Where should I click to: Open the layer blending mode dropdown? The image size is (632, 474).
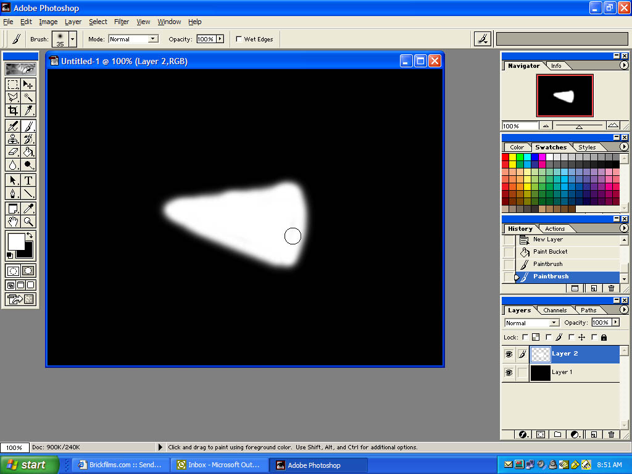(x=531, y=323)
